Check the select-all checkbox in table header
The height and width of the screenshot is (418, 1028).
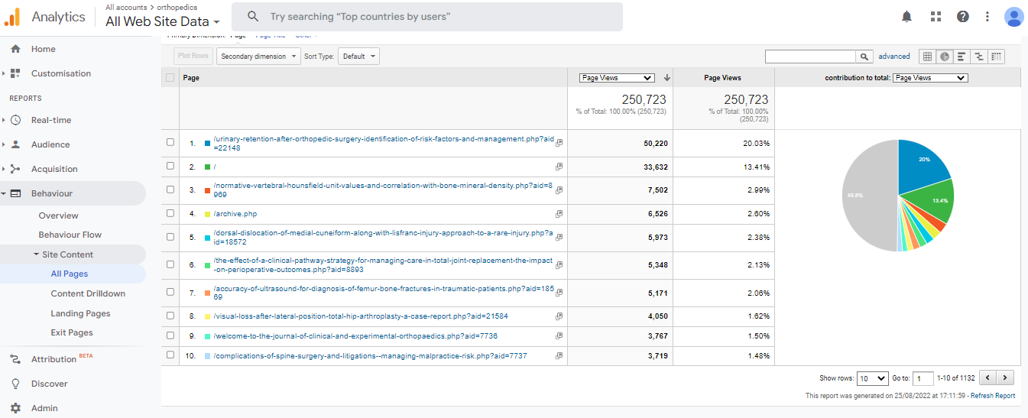[x=170, y=78]
